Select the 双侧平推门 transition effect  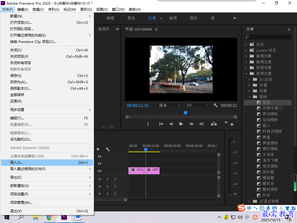pos(272,108)
